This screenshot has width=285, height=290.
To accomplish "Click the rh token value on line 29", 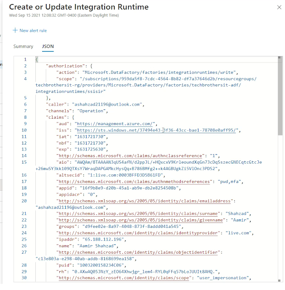I will 145,272.
